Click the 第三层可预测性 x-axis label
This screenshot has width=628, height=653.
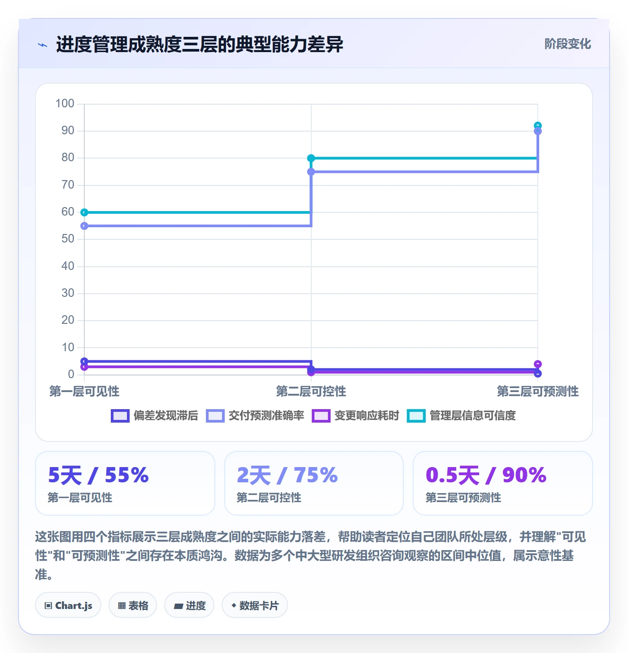(x=538, y=392)
